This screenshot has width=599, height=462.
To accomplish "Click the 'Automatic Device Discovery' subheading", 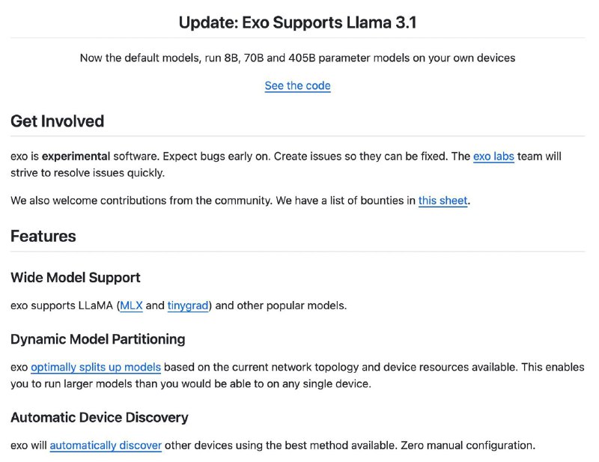I will coord(100,417).
